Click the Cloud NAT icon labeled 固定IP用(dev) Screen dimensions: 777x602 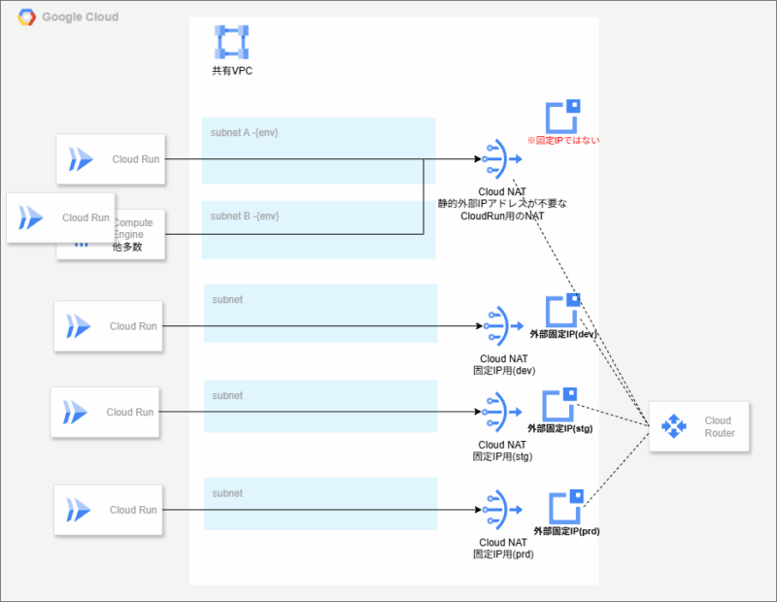point(503,326)
